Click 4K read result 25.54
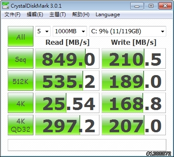The image size is (174, 157). 67,103
